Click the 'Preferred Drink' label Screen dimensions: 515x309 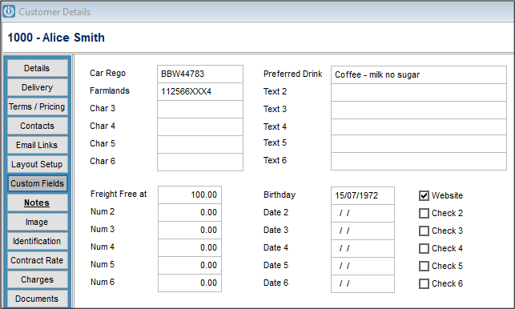pyautogui.click(x=292, y=74)
